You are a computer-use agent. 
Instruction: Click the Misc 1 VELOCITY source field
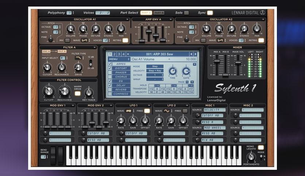tap(215, 110)
